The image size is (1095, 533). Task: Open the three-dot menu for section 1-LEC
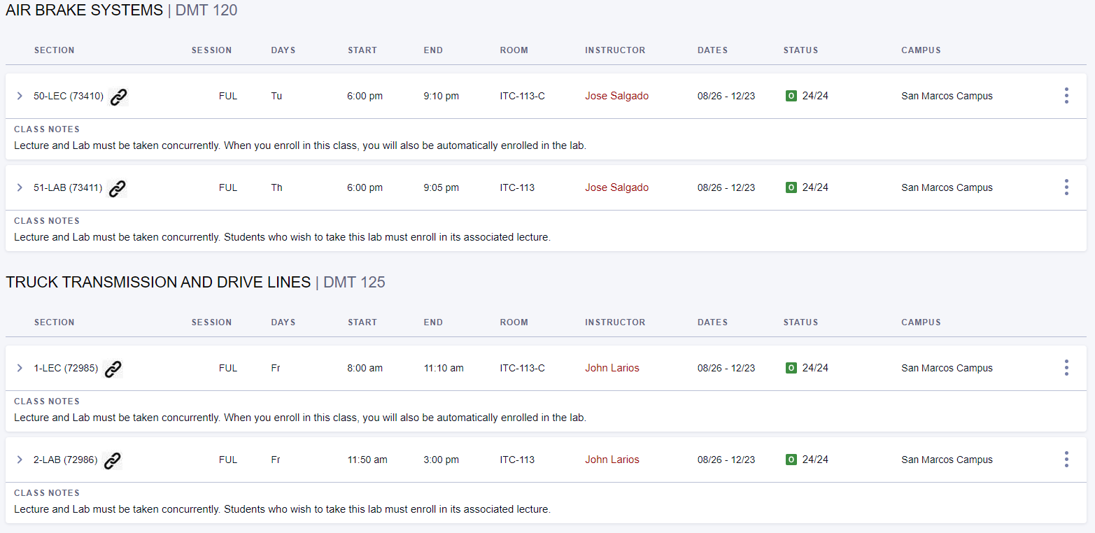pyautogui.click(x=1066, y=368)
